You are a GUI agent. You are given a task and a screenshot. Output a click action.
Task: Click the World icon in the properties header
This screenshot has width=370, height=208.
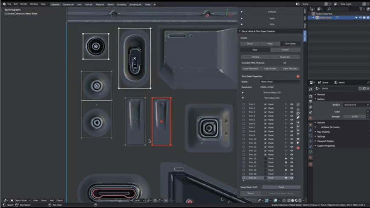point(335,82)
